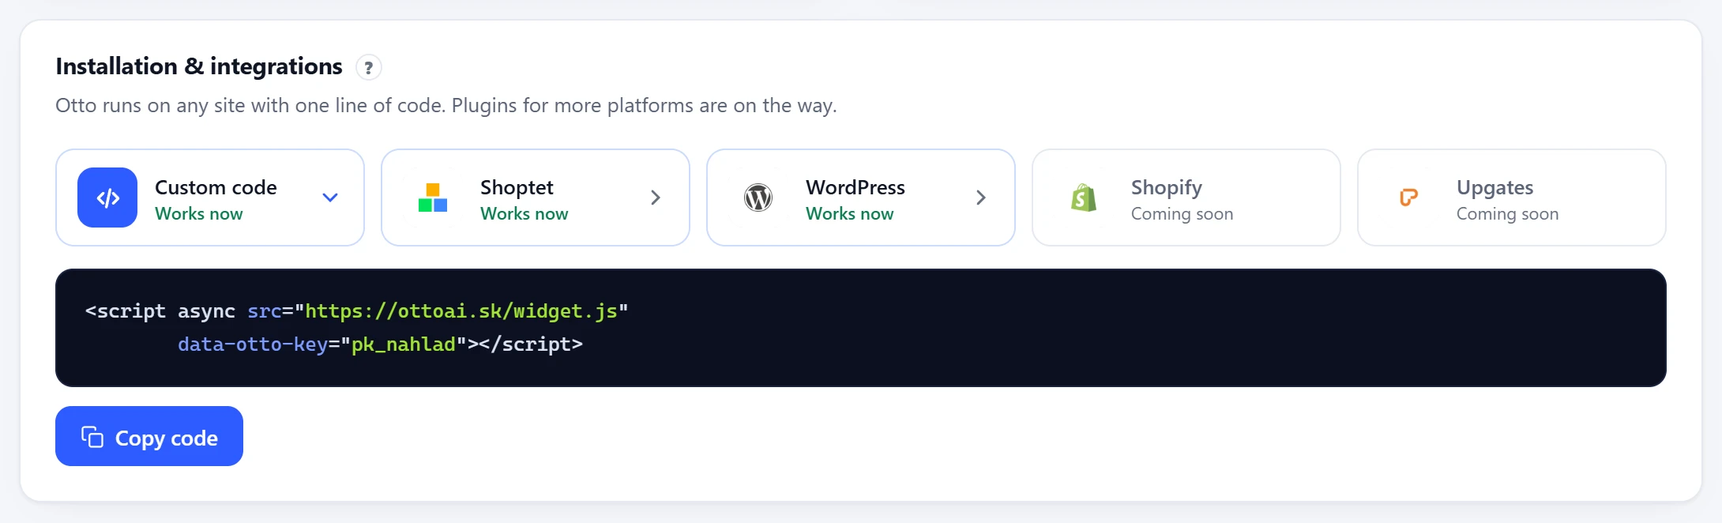
Task: Open Shoptet integration arrow
Action: pos(656,198)
